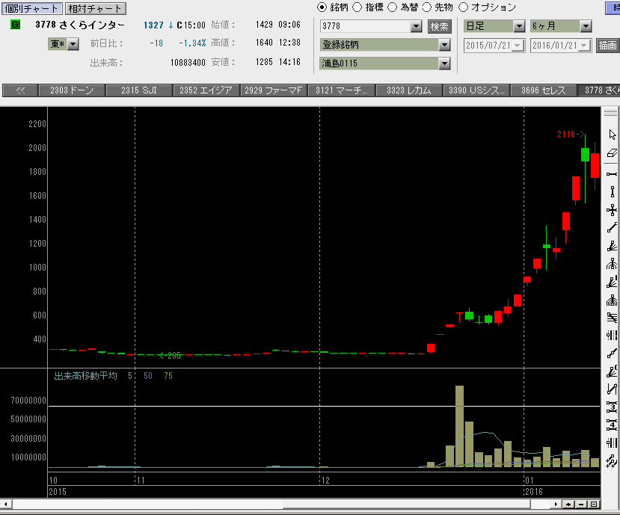Zoom in chart with plus button
The height and width of the screenshot is (515, 620).
coord(568,504)
